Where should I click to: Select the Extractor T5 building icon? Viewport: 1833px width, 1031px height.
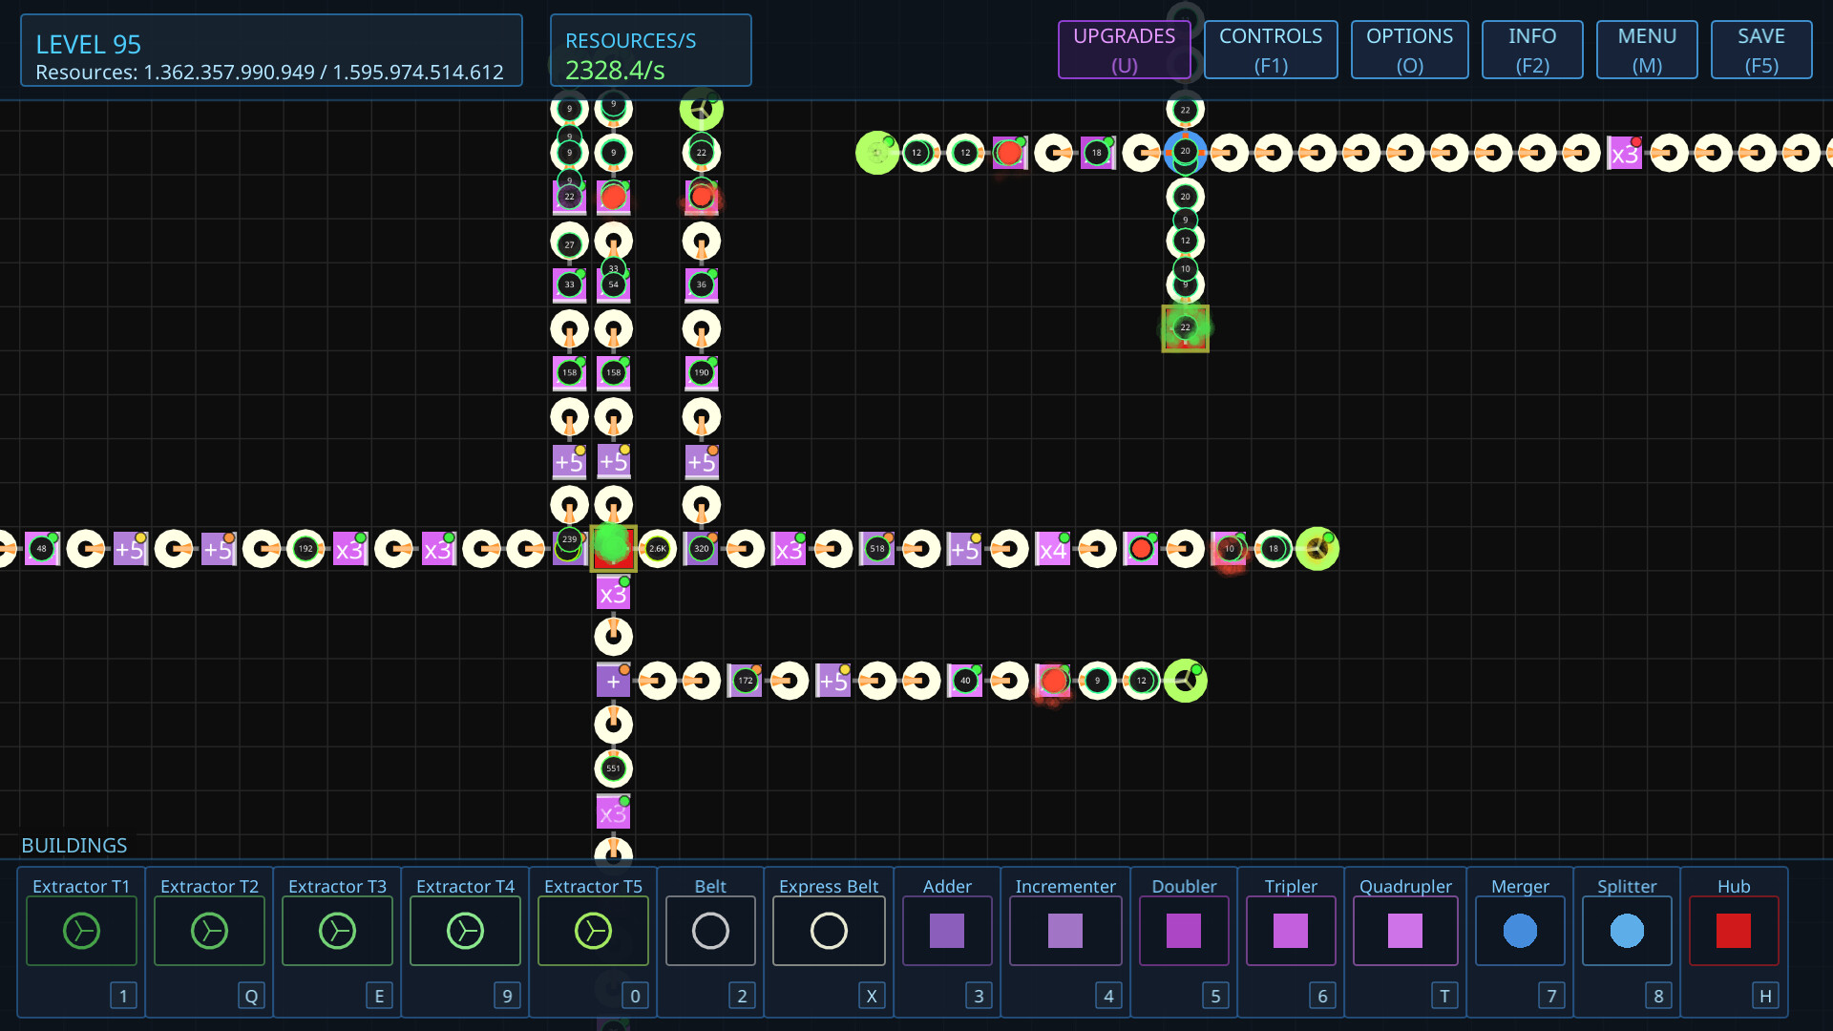point(593,931)
